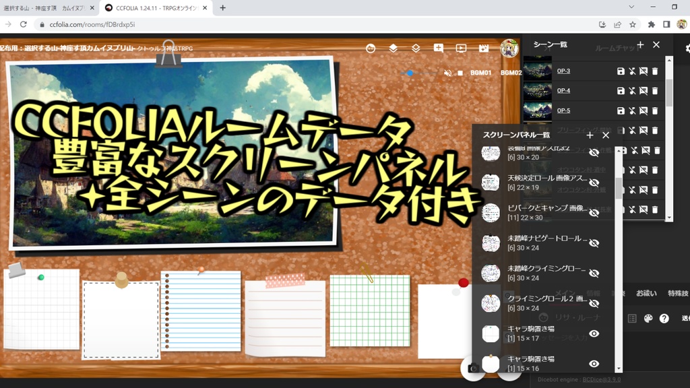Click the question mark help icon near 送信

[664, 319]
